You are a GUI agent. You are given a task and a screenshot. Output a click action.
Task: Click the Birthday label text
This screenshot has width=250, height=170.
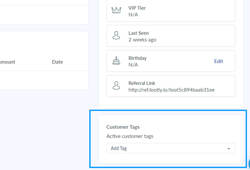coord(137,58)
